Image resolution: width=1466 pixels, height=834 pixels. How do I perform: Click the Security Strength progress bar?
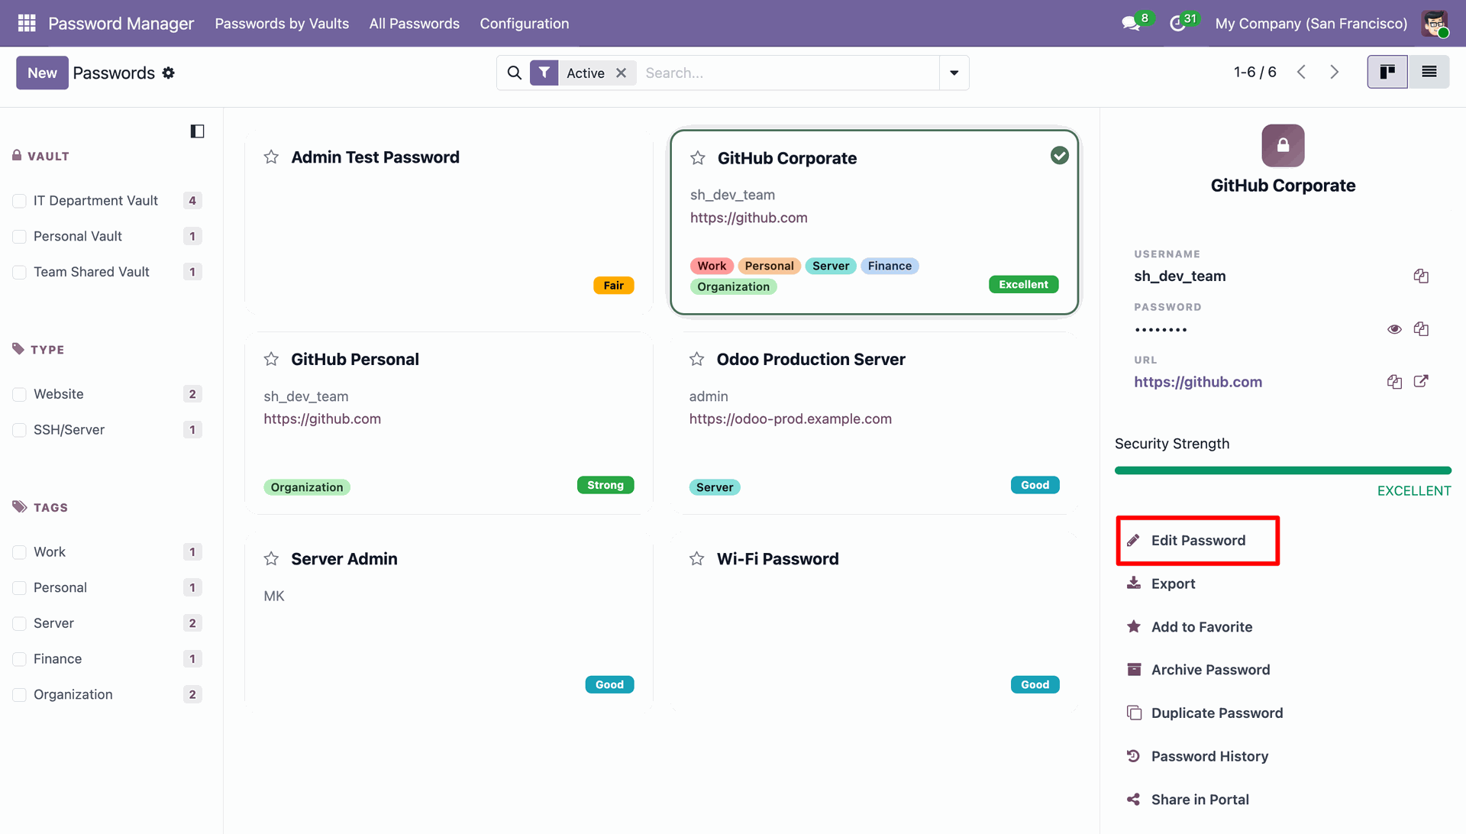pyautogui.click(x=1283, y=470)
